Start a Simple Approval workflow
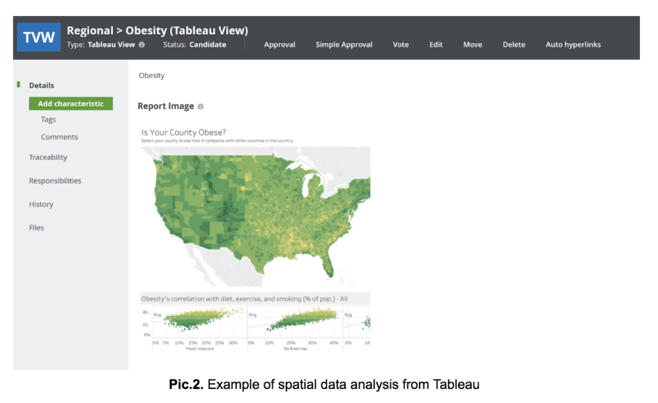Viewport: 658px width, 403px height. [344, 44]
